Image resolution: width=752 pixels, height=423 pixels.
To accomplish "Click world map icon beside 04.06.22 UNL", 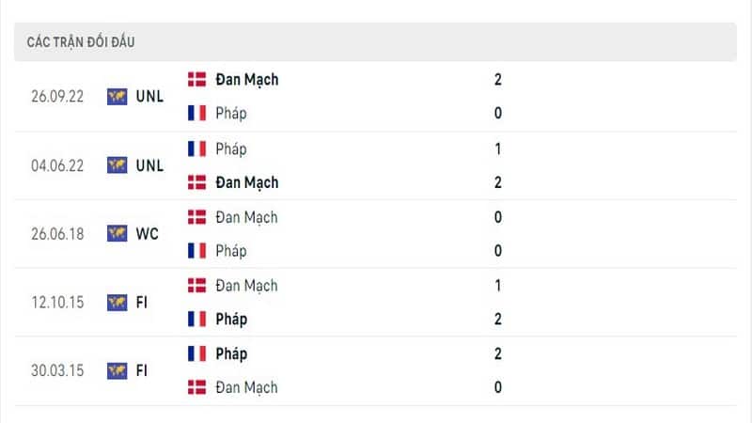I will [117, 165].
